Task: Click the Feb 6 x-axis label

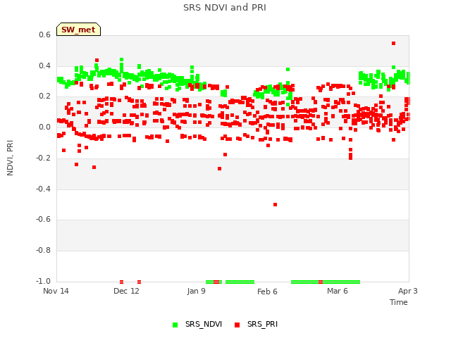Action: pyautogui.click(x=267, y=292)
